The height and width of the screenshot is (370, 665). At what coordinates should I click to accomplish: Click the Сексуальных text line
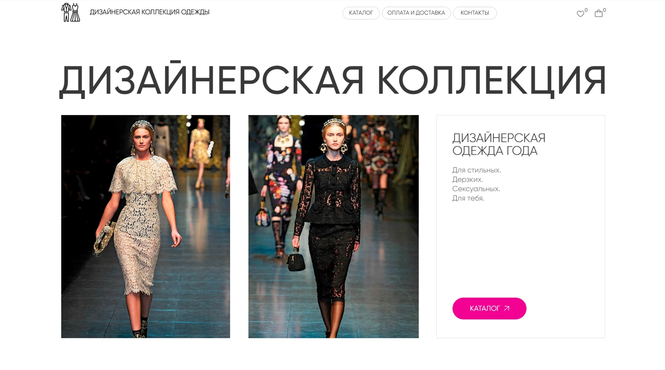476,189
